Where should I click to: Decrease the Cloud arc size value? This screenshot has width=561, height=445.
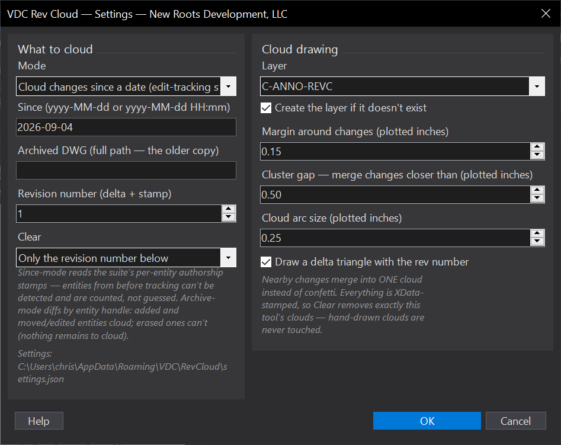537,242
